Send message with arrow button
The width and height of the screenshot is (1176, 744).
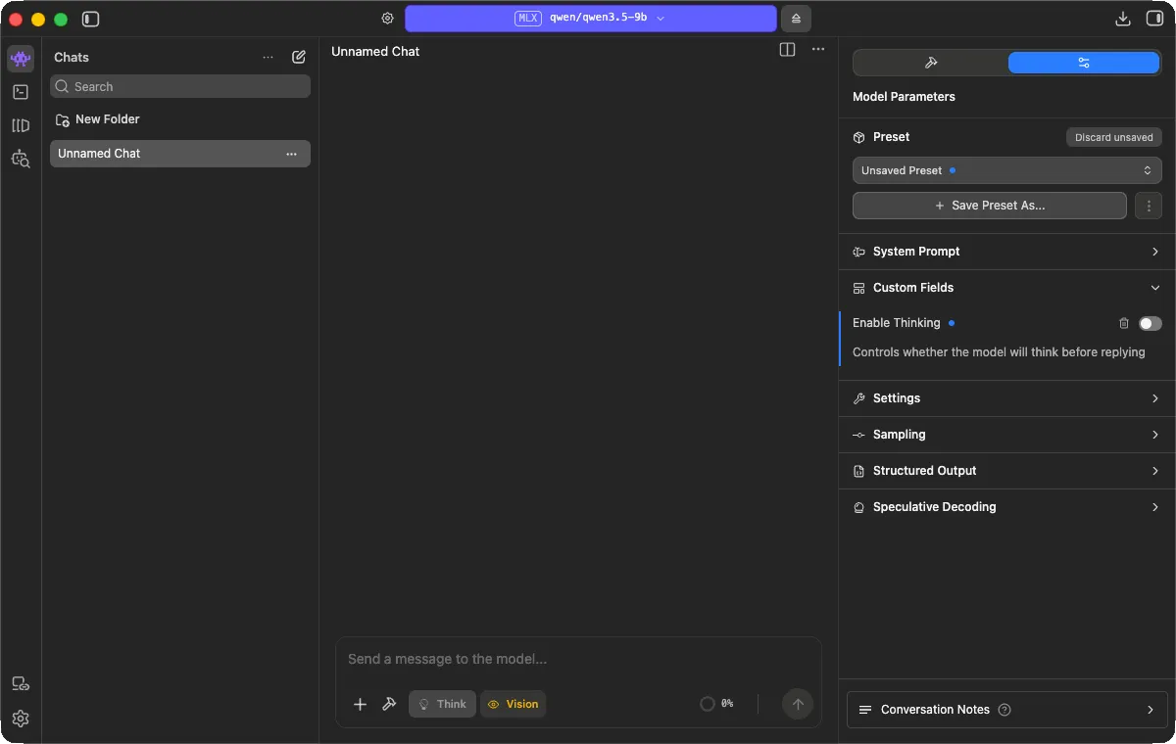click(798, 704)
